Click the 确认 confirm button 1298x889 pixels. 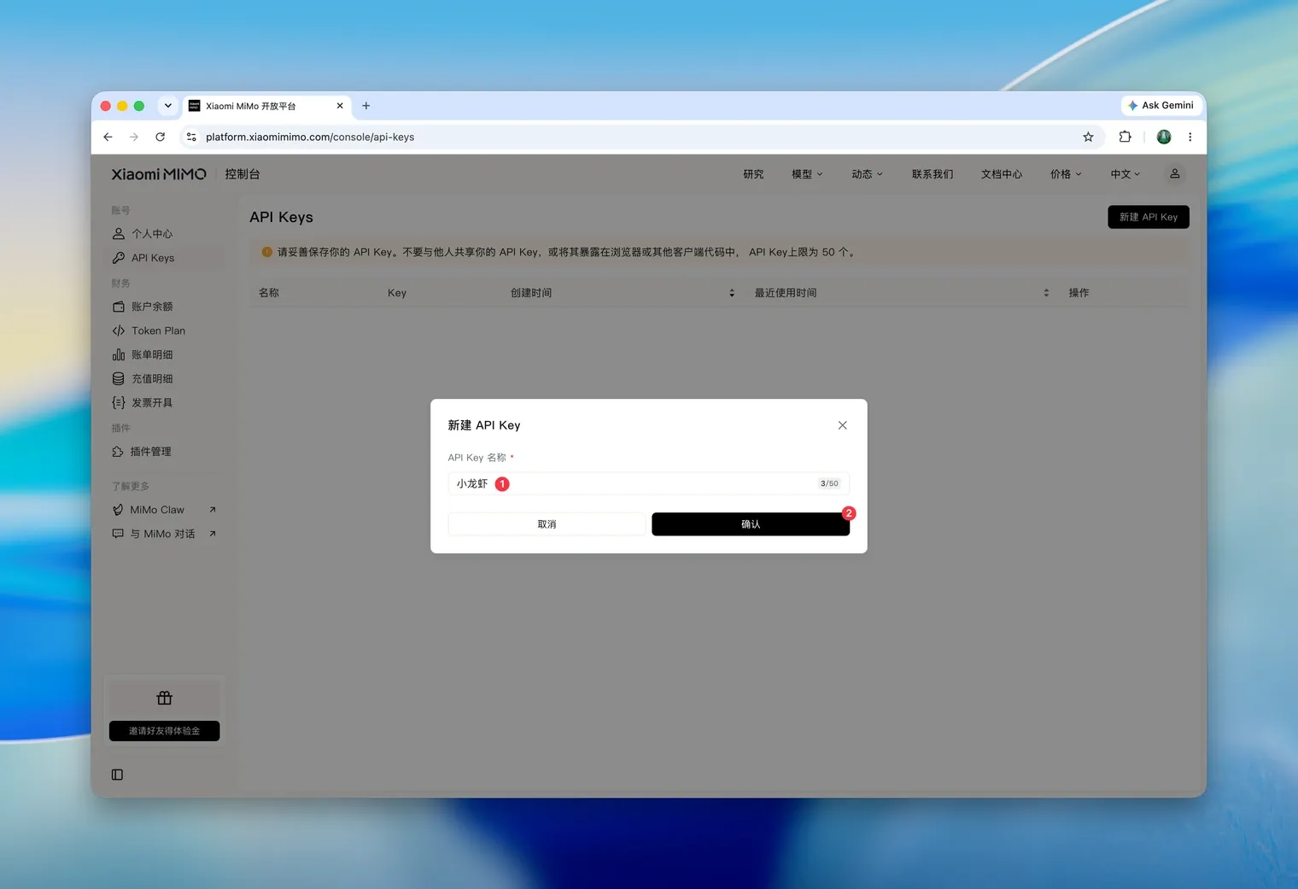[751, 524]
